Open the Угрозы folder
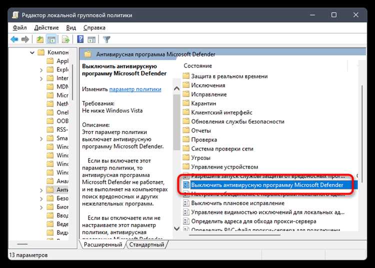This screenshot has width=375, height=268. pos(196,158)
